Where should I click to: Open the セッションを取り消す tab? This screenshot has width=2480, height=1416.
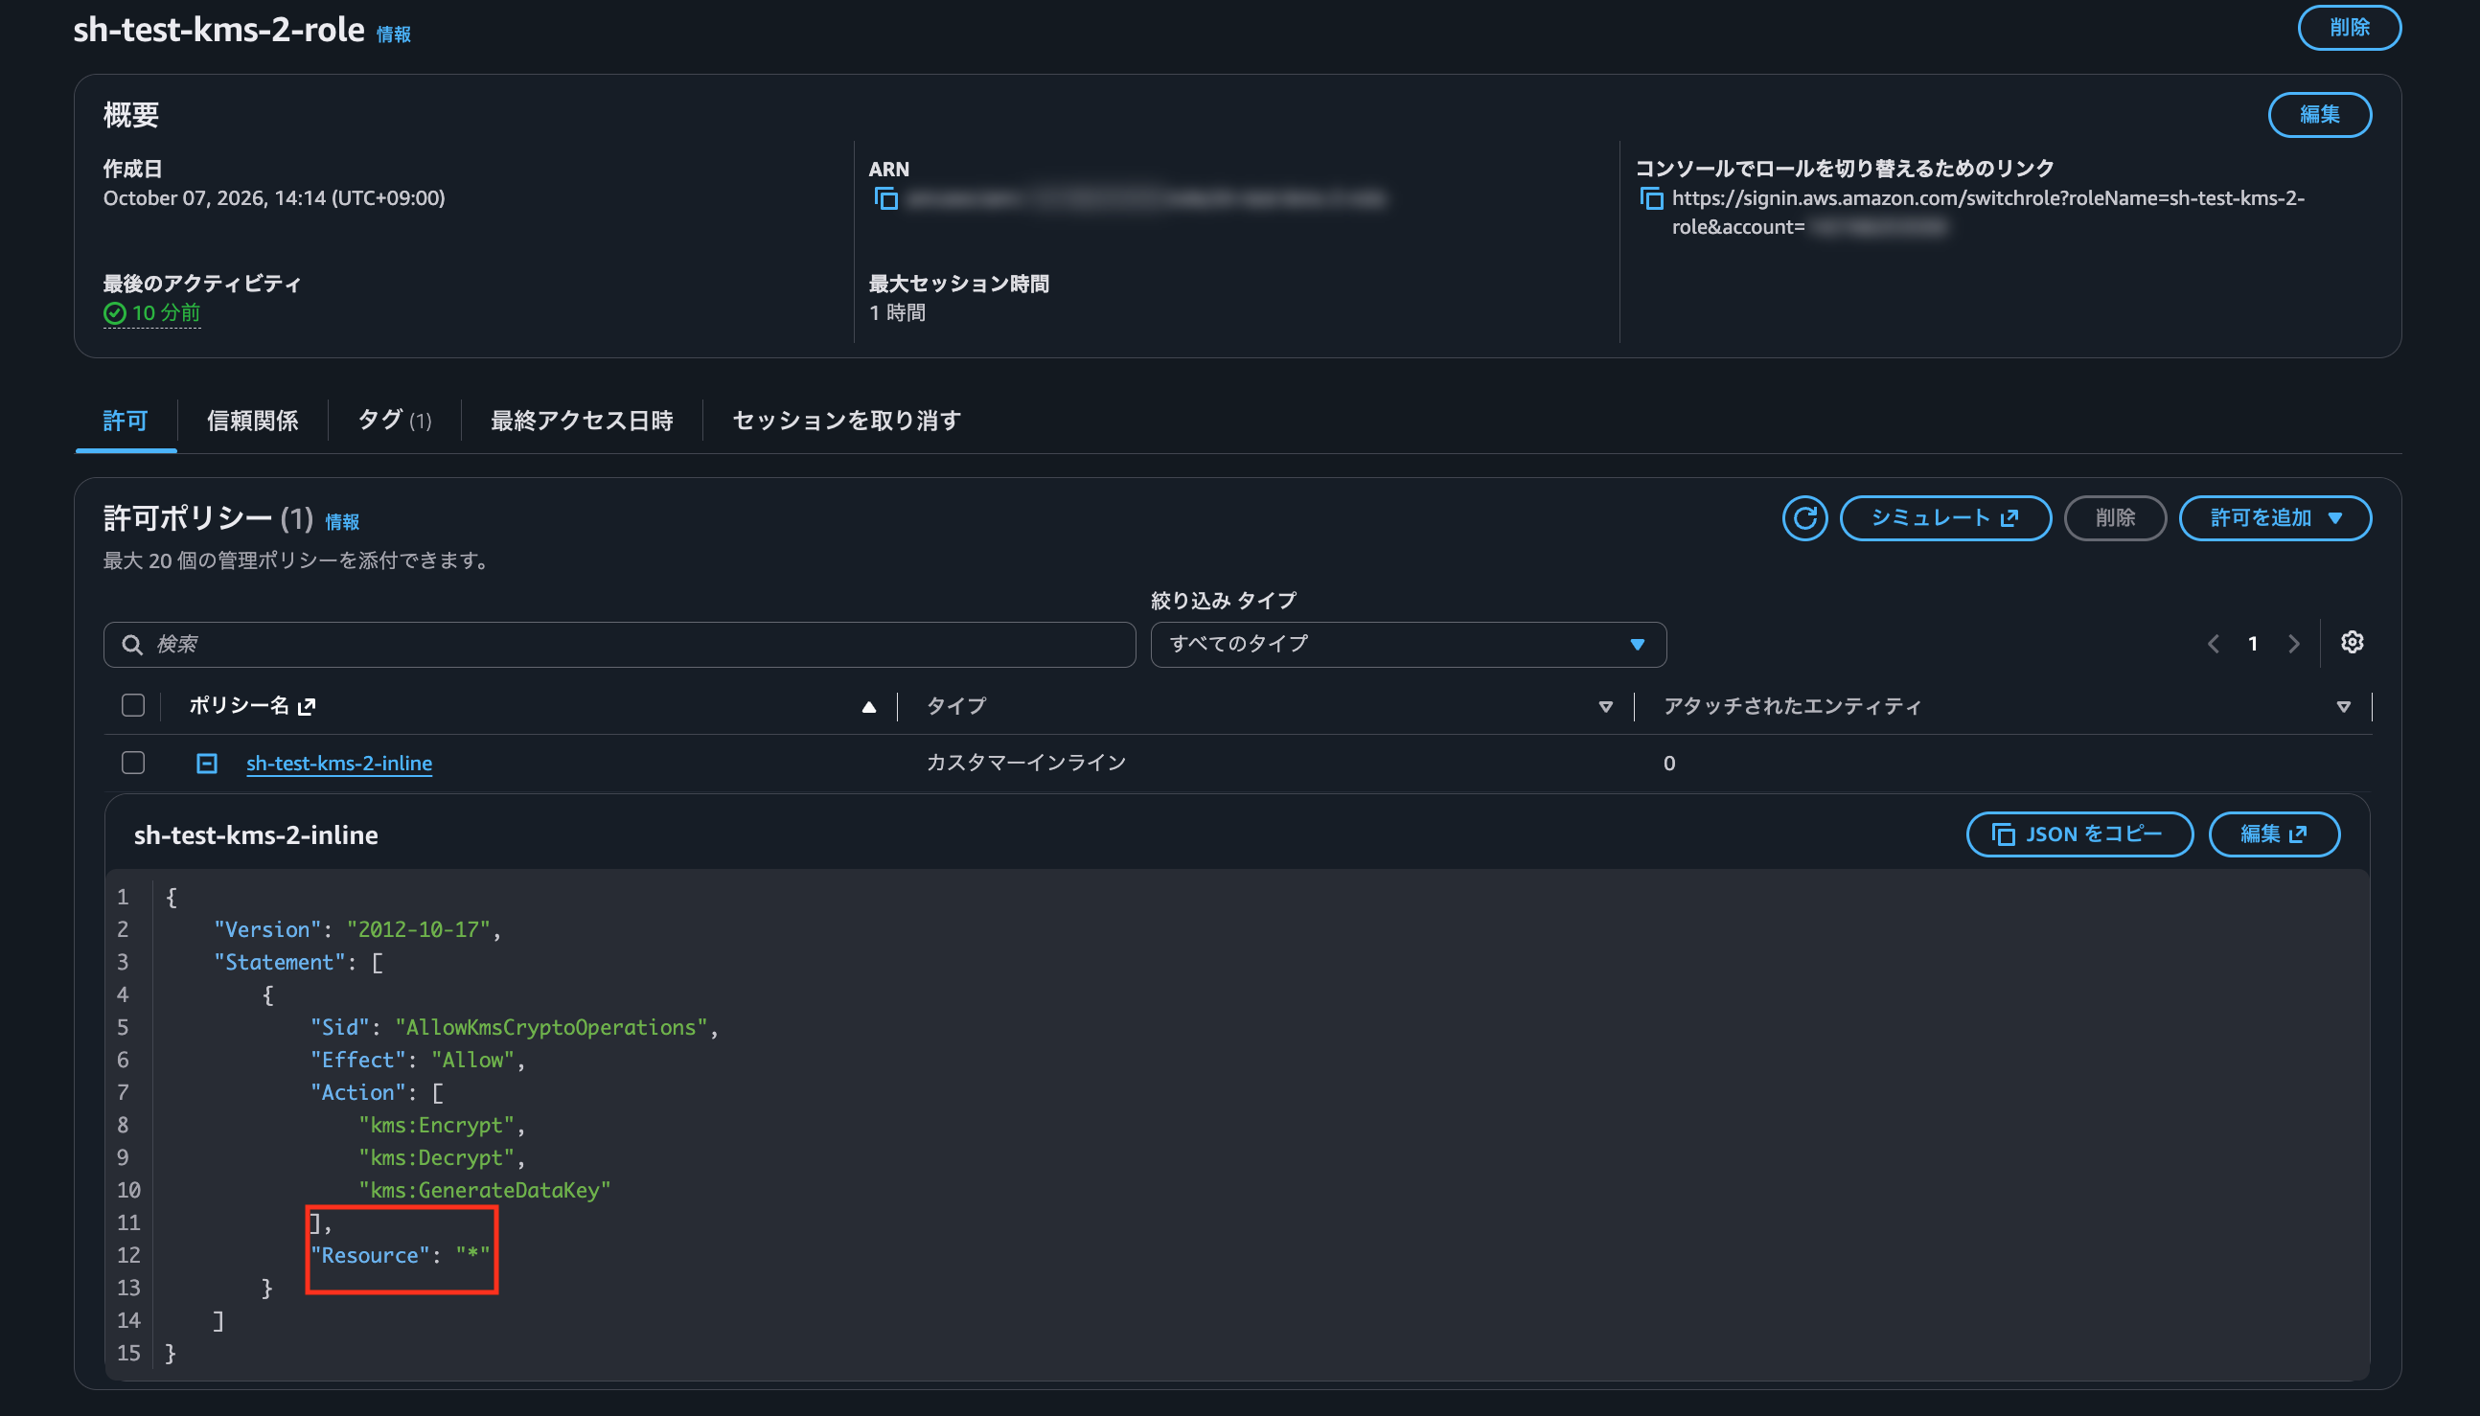click(846, 422)
